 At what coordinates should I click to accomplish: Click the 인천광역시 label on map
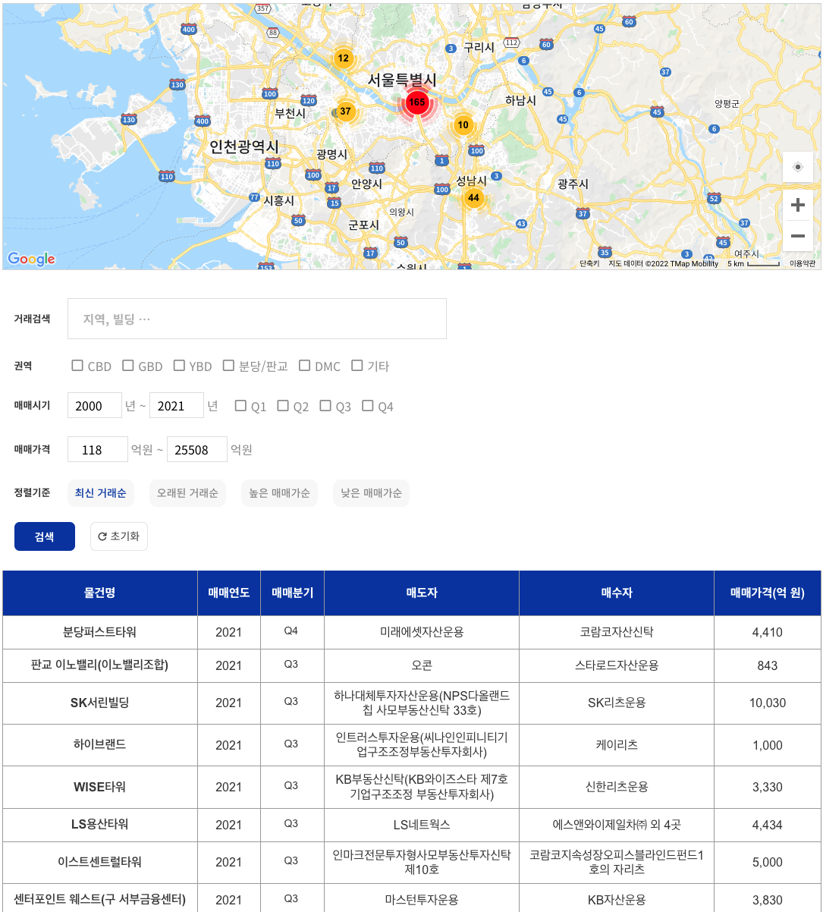(244, 146)
